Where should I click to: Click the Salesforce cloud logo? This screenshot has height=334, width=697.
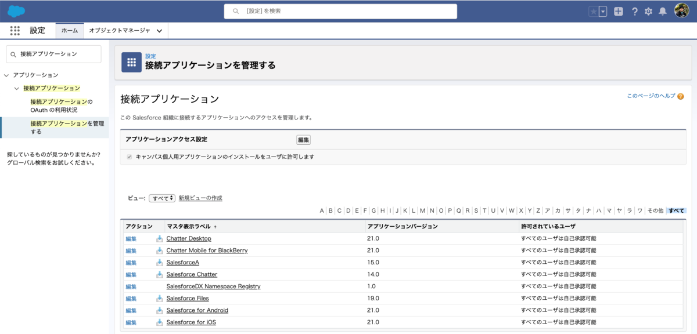coord(16,11)
